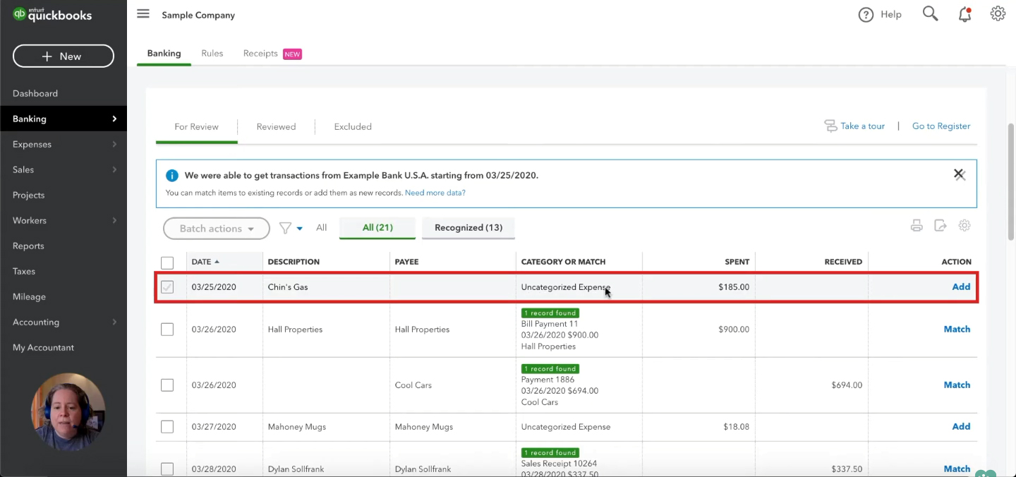This screenshot has height=477, width=1016.
Task: Dismiss the Example Bank info banner
Action: (960, 174)
